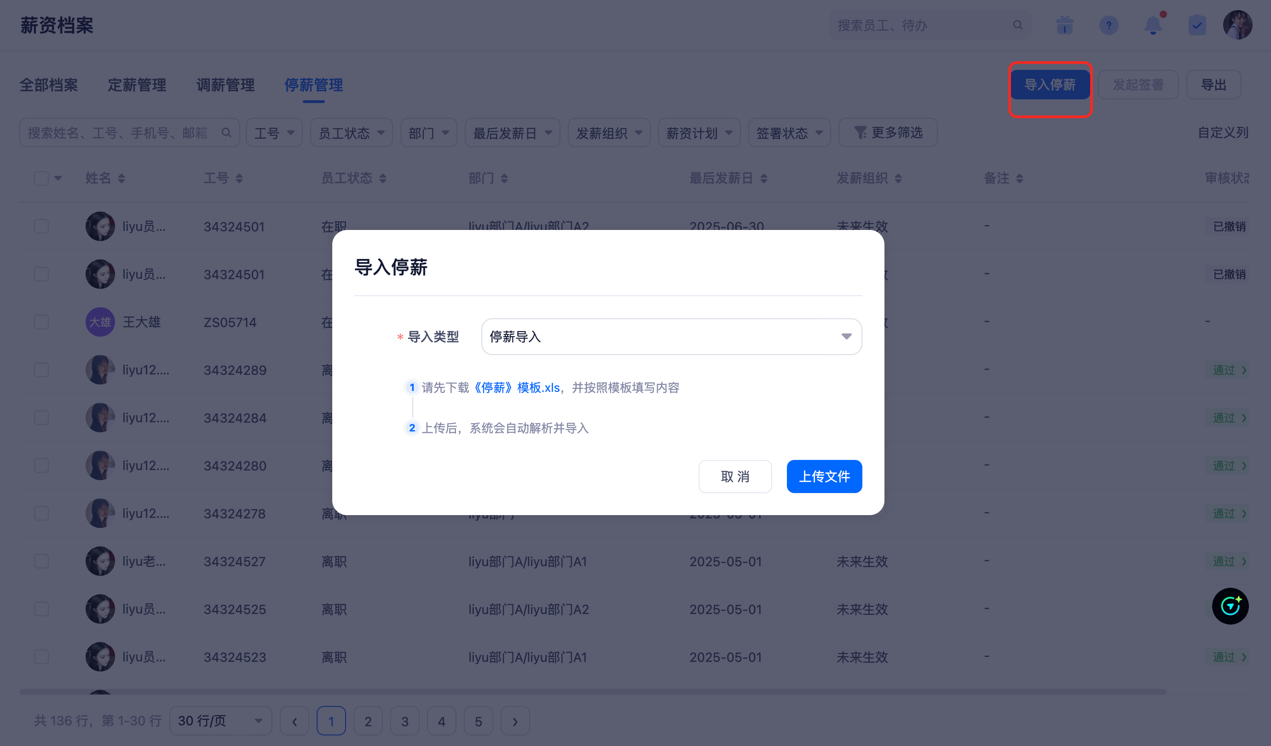Screen dimensions: 1271x746
Task: Click the 发起签署 button
Action: click(x=1138, y=85)
